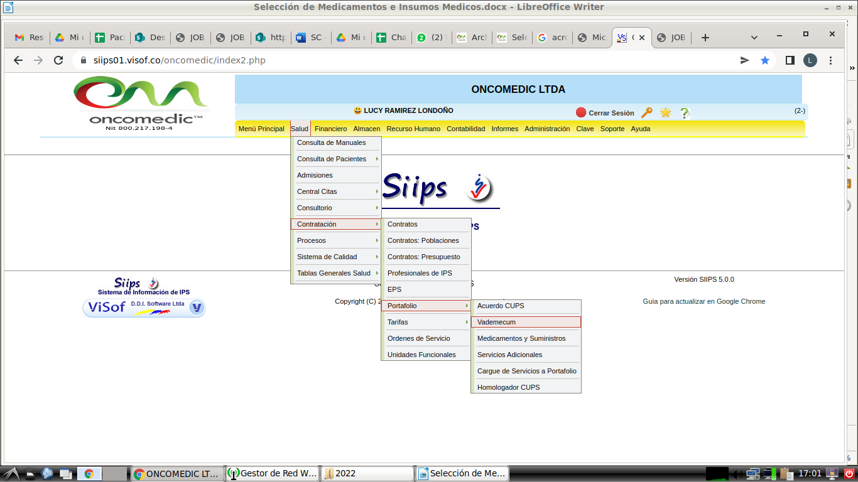Reload the page using browser refresh icon

click(x=58, y=60)
